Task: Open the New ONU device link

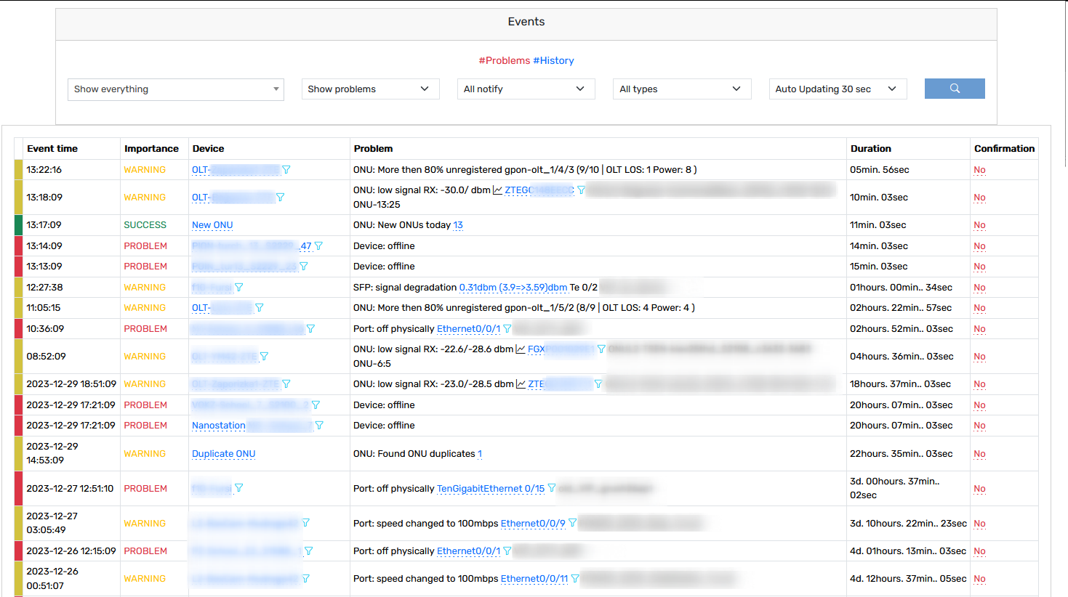Action: (212, 225)
